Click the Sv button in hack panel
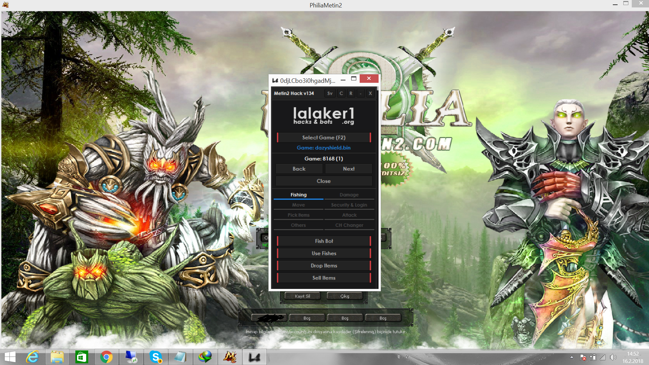This screenshot has height=365, width=649. [x=330, y=93]
